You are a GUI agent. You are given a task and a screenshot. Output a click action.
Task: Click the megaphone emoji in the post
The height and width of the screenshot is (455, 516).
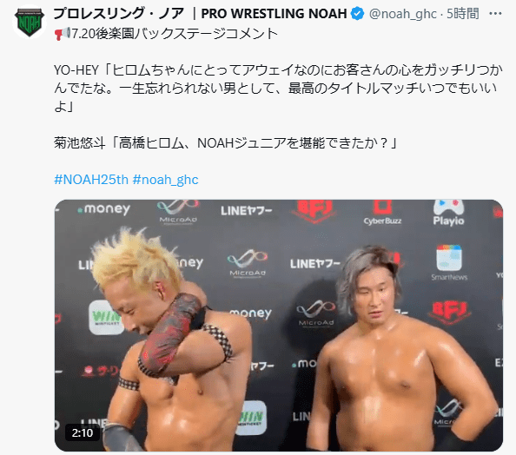point(63,34)
